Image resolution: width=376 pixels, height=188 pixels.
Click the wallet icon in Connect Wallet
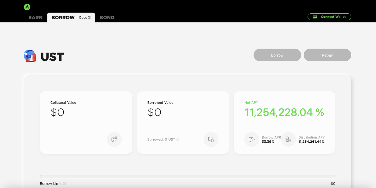[315, 17]
